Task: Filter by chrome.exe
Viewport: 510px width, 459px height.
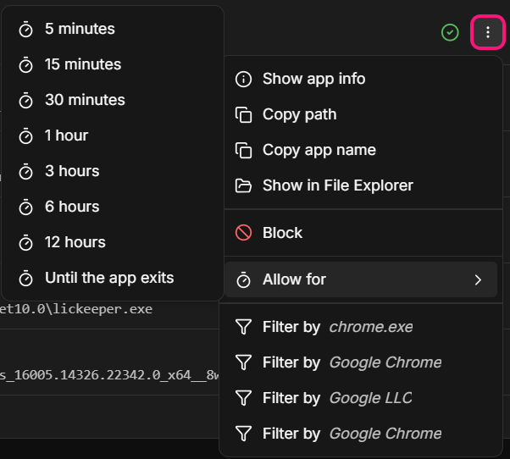Action: point(361,327)
